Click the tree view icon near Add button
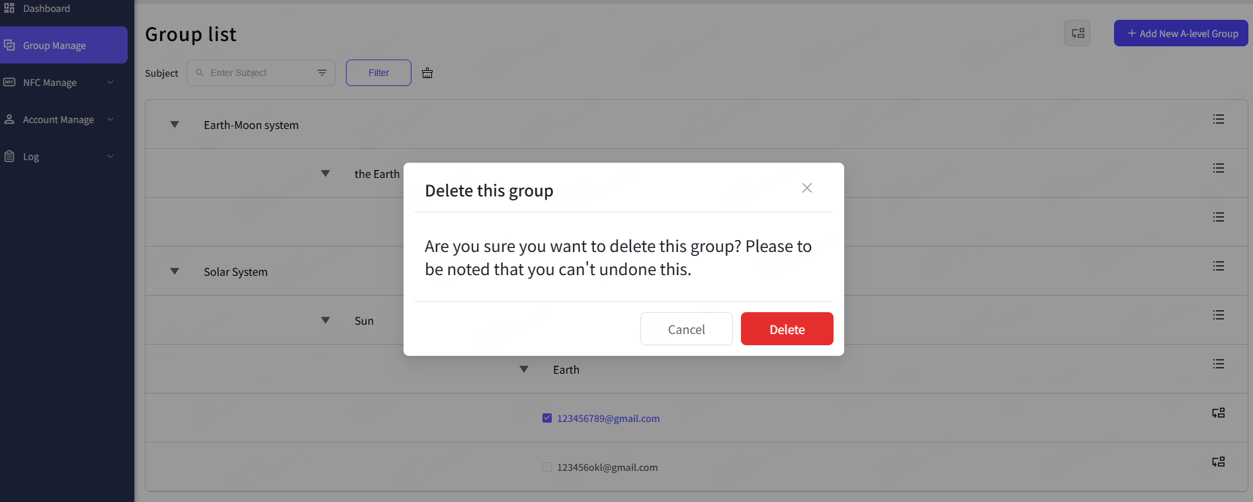This screenshot has width=1253, height=502. click(x=1077, y=33)
